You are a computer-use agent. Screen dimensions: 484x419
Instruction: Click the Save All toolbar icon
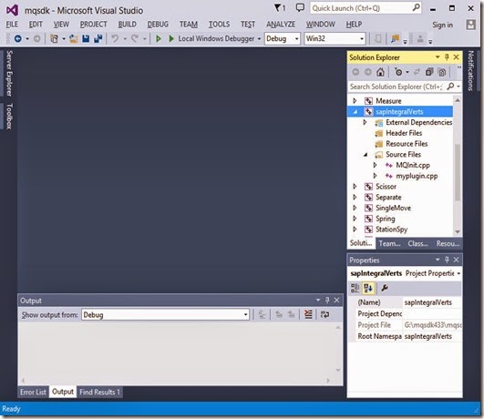[x=98, y=38]
